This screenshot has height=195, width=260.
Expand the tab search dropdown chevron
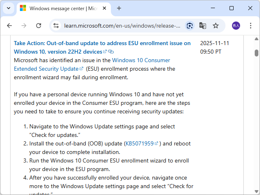tap(9, 8)
